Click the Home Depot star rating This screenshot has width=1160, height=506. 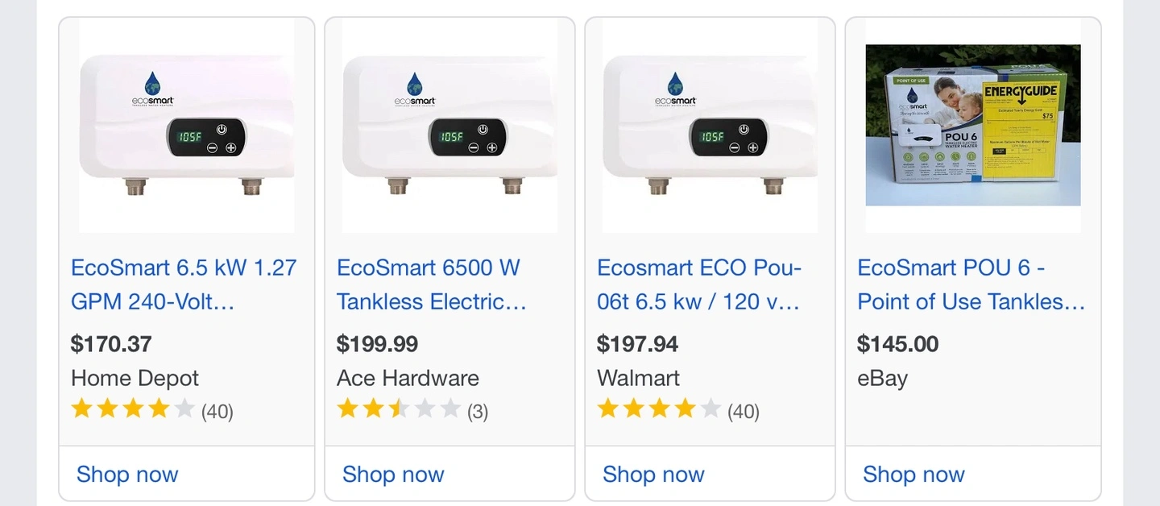[133, 409]
